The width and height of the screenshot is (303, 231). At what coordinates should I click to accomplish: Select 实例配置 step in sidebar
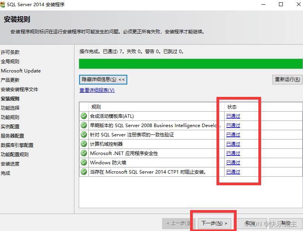[10, 127]
